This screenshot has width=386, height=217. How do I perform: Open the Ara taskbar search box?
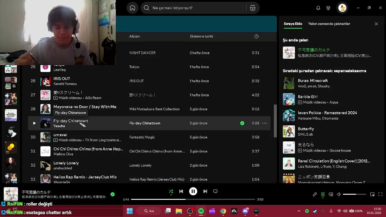point(149,211)
